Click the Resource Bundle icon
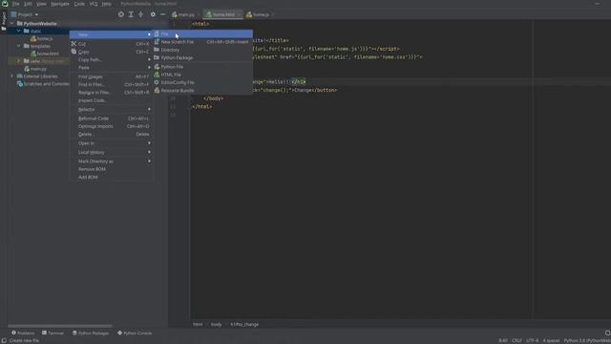 tap(157, 91)
